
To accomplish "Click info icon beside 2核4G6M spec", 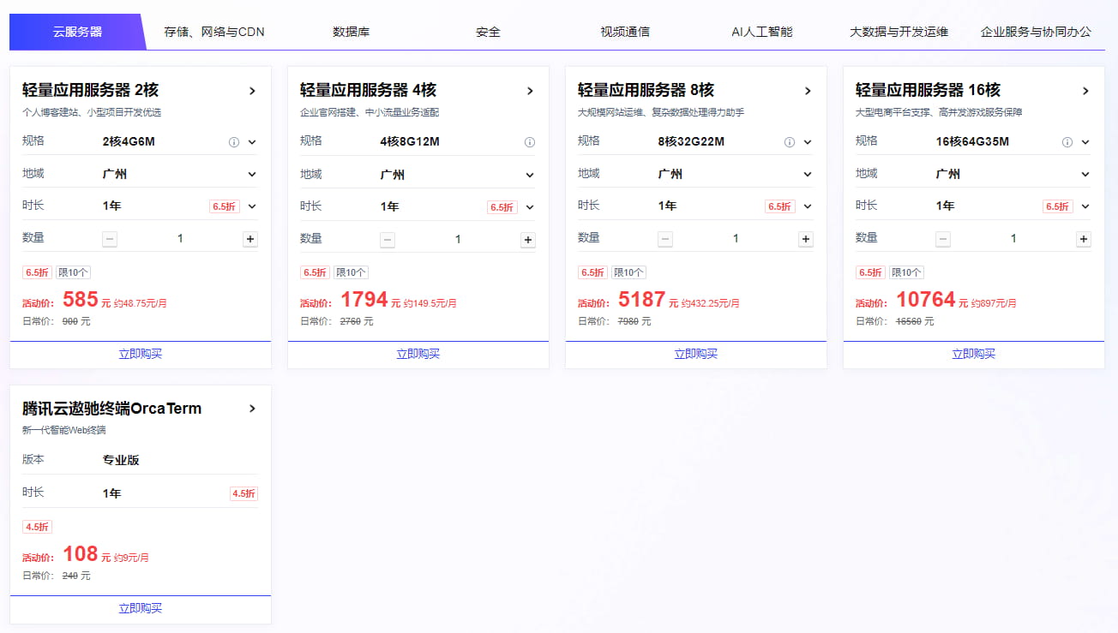I will coord(233,142).
